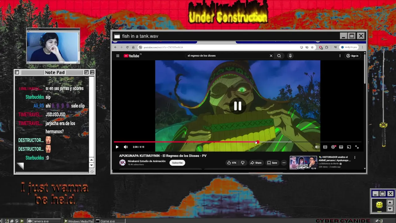Click the Sign in button
Screen dimensions: 396x223
[x=352, y=56]
